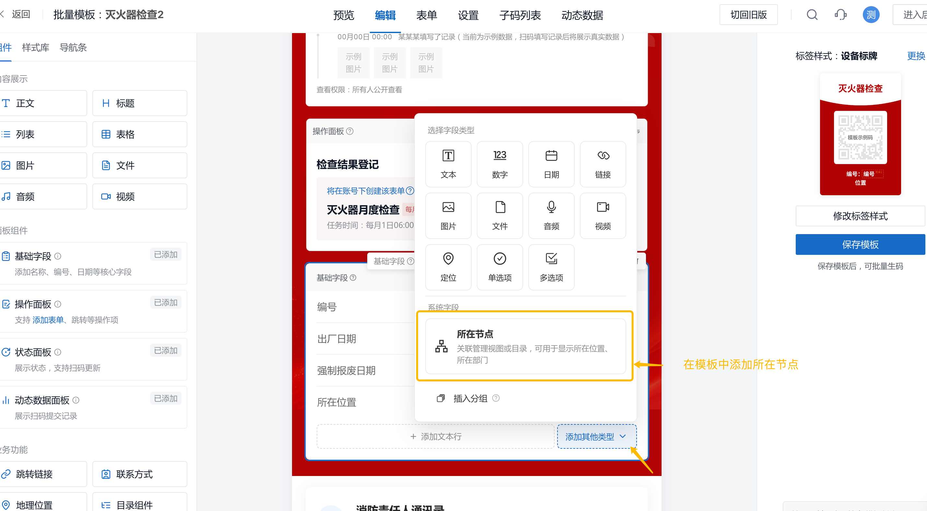Add a 图片 image component from sidebar

coord(43,166)
